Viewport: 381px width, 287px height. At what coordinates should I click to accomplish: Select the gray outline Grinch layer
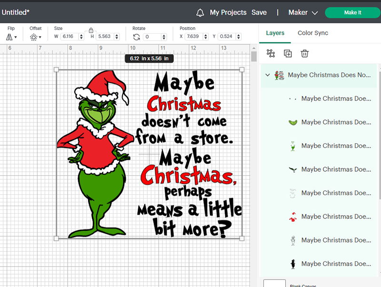319,240
